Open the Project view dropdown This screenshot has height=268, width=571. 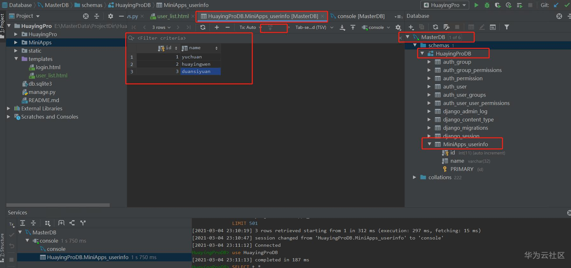(x=24, y=16)
